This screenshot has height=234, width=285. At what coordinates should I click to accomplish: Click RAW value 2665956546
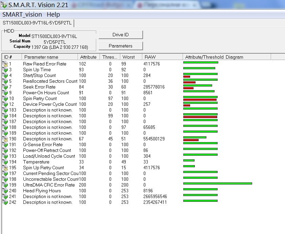pyautogui.click(x=155, y=196)
